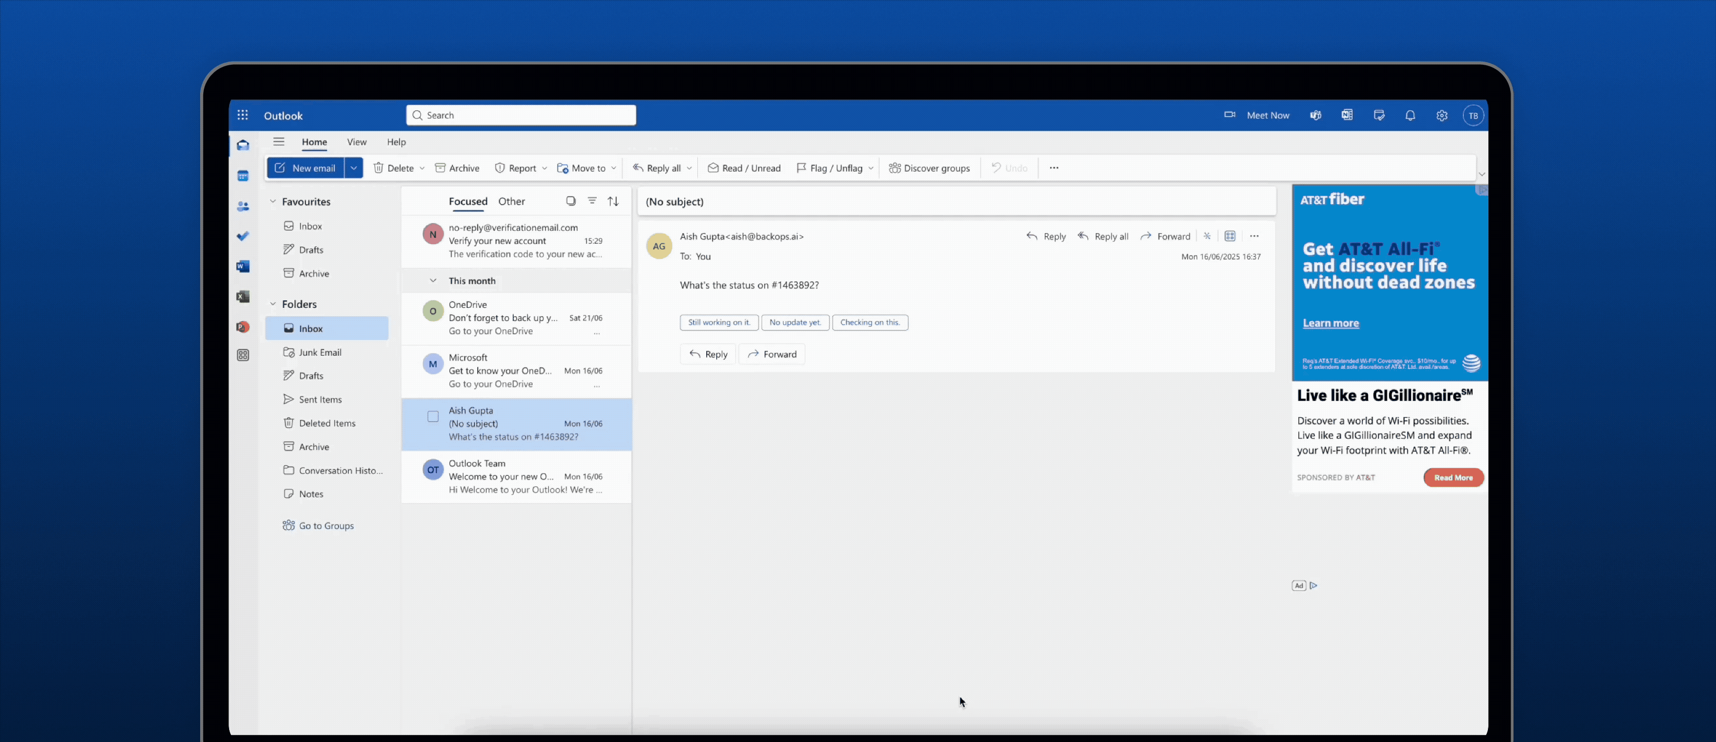Screen dimensions: 1716x742
Task: Launch Excel from the app rail
Action: tap(243, 297)
